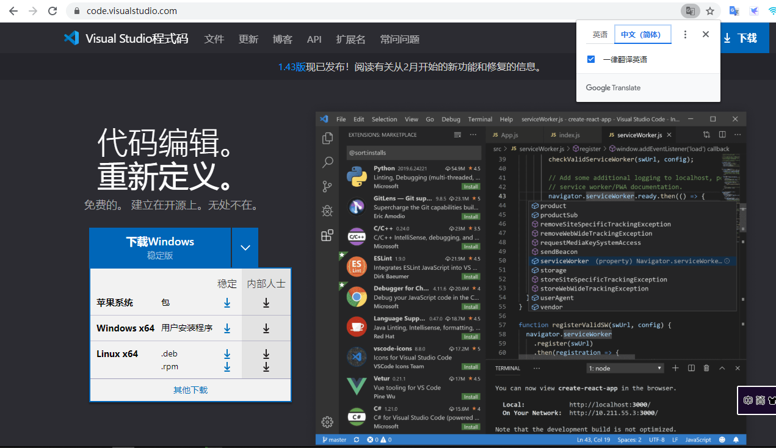
Task: Click the Debugger for Chrome extension icon
Action: tap(356, 297)
